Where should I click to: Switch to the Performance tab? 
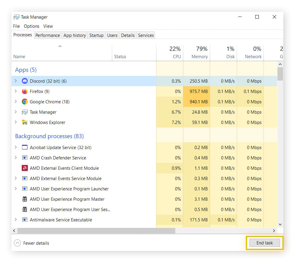click(x=48, y=35)
